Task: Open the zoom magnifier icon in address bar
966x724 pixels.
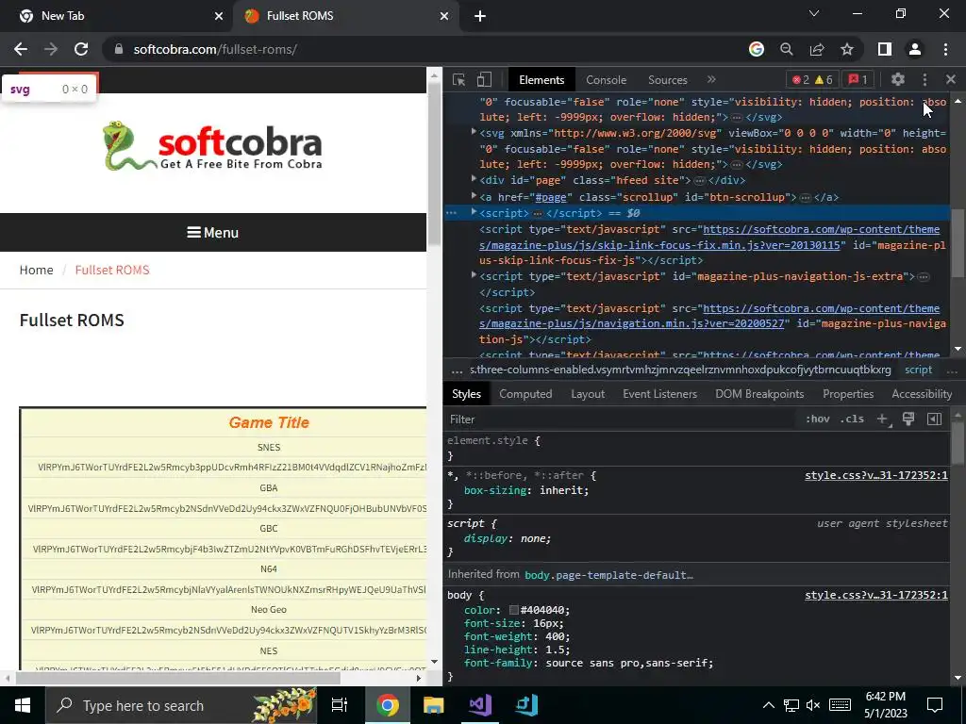Action: point(787,49)
